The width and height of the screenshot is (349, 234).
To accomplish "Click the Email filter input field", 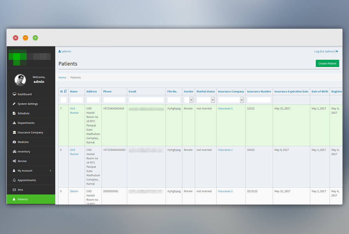I will (146, 100).
